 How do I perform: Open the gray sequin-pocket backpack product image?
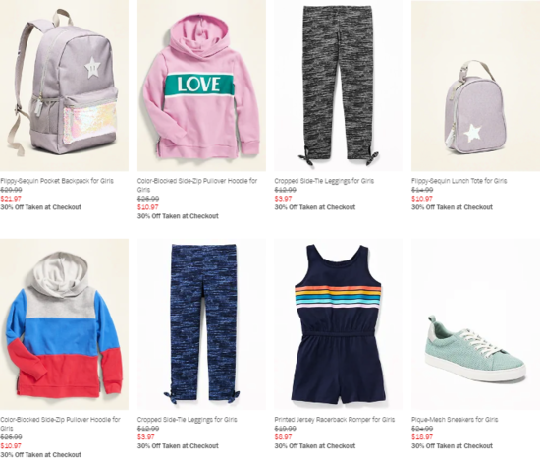(64, 86)
